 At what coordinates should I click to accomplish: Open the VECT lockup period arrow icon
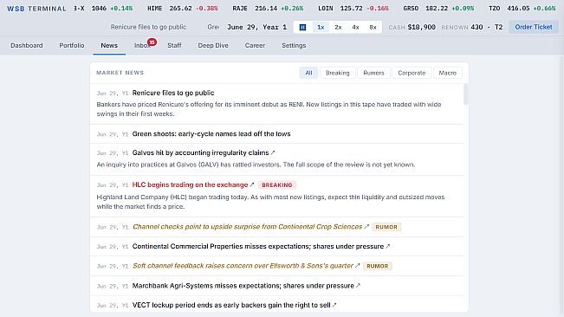click(334, 305)
